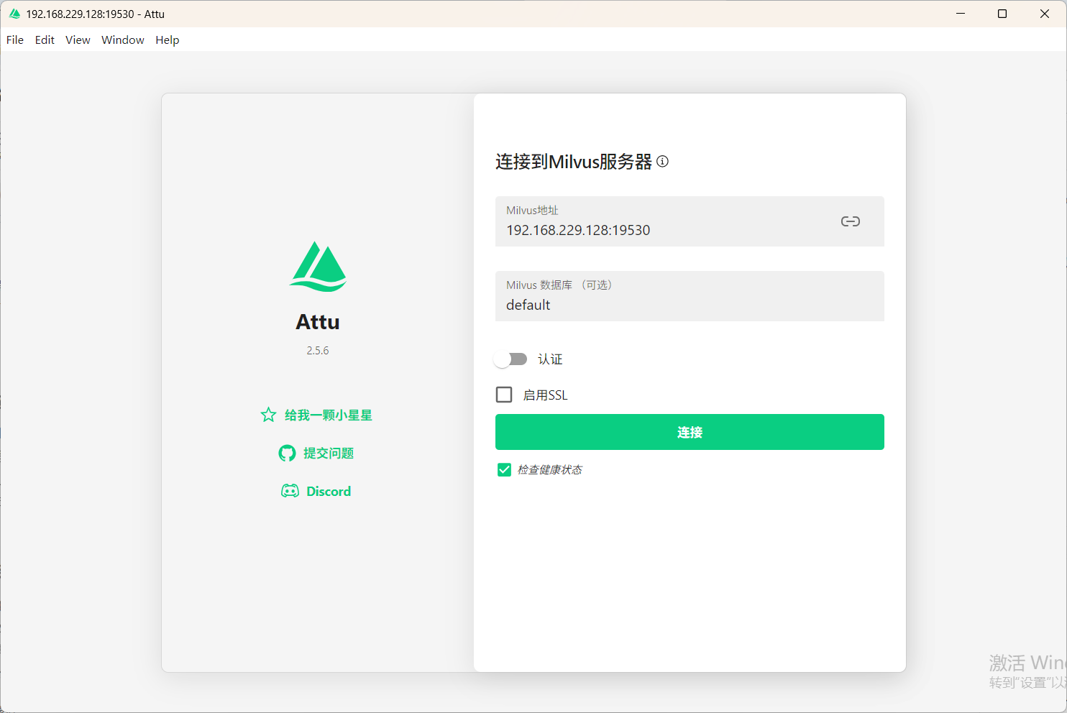Click the star icon beside 给我一颗小星星
The height and width of the screenshot is (713, 1067).
click(x=268, y=415)
